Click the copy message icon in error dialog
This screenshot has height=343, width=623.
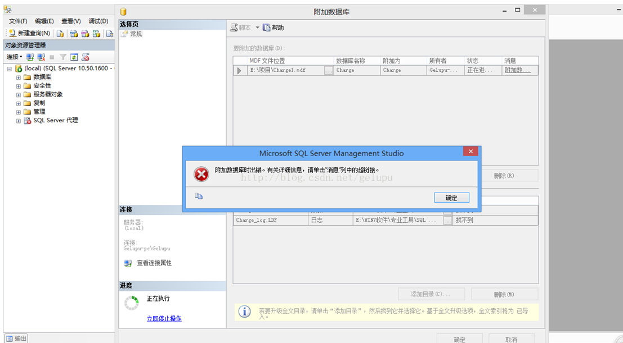click(199, 196)
